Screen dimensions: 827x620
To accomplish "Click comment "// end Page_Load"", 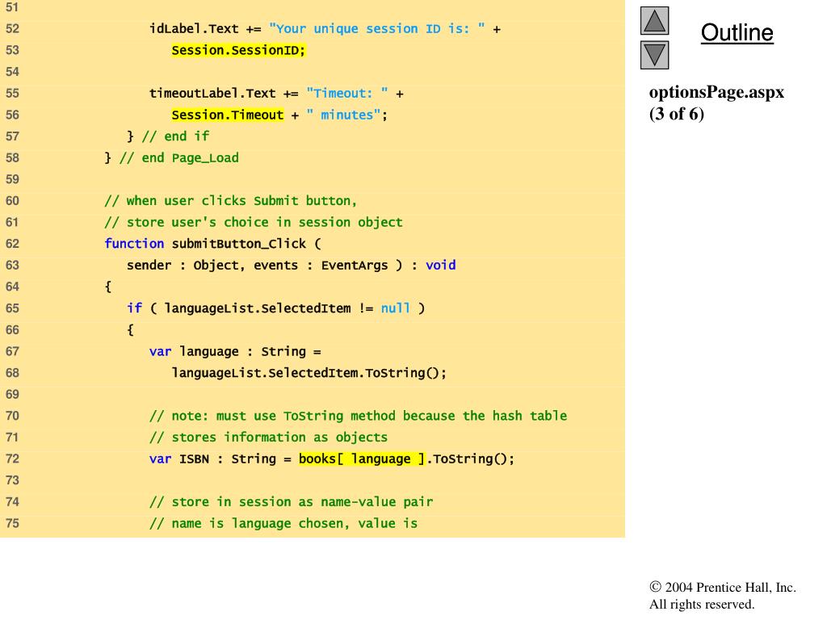I will pos(178,157).
